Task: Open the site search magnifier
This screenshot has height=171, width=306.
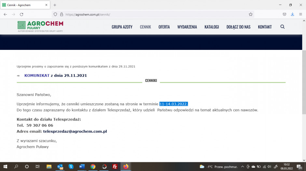Action: coord(282,27)
